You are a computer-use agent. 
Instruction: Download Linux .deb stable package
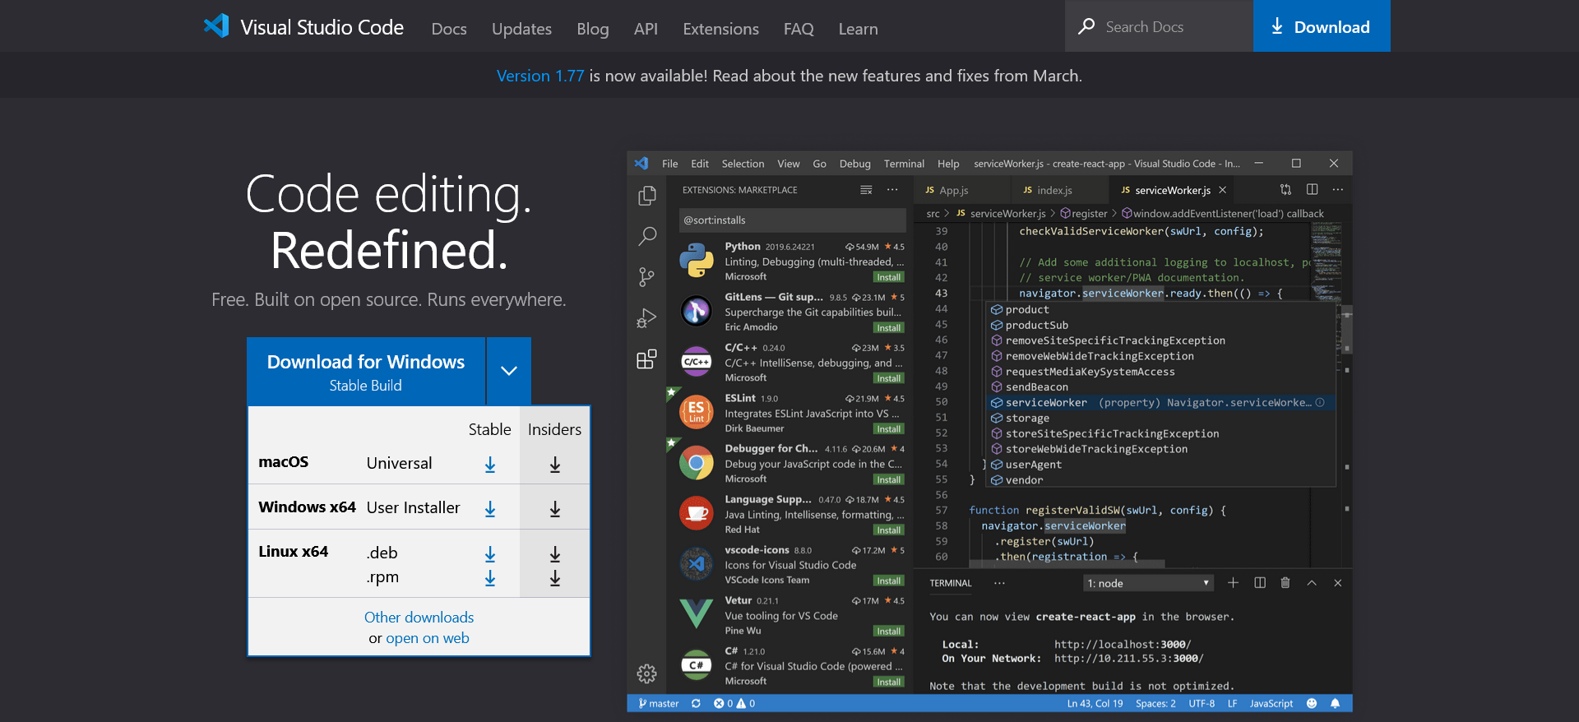[x=490, y=554]
